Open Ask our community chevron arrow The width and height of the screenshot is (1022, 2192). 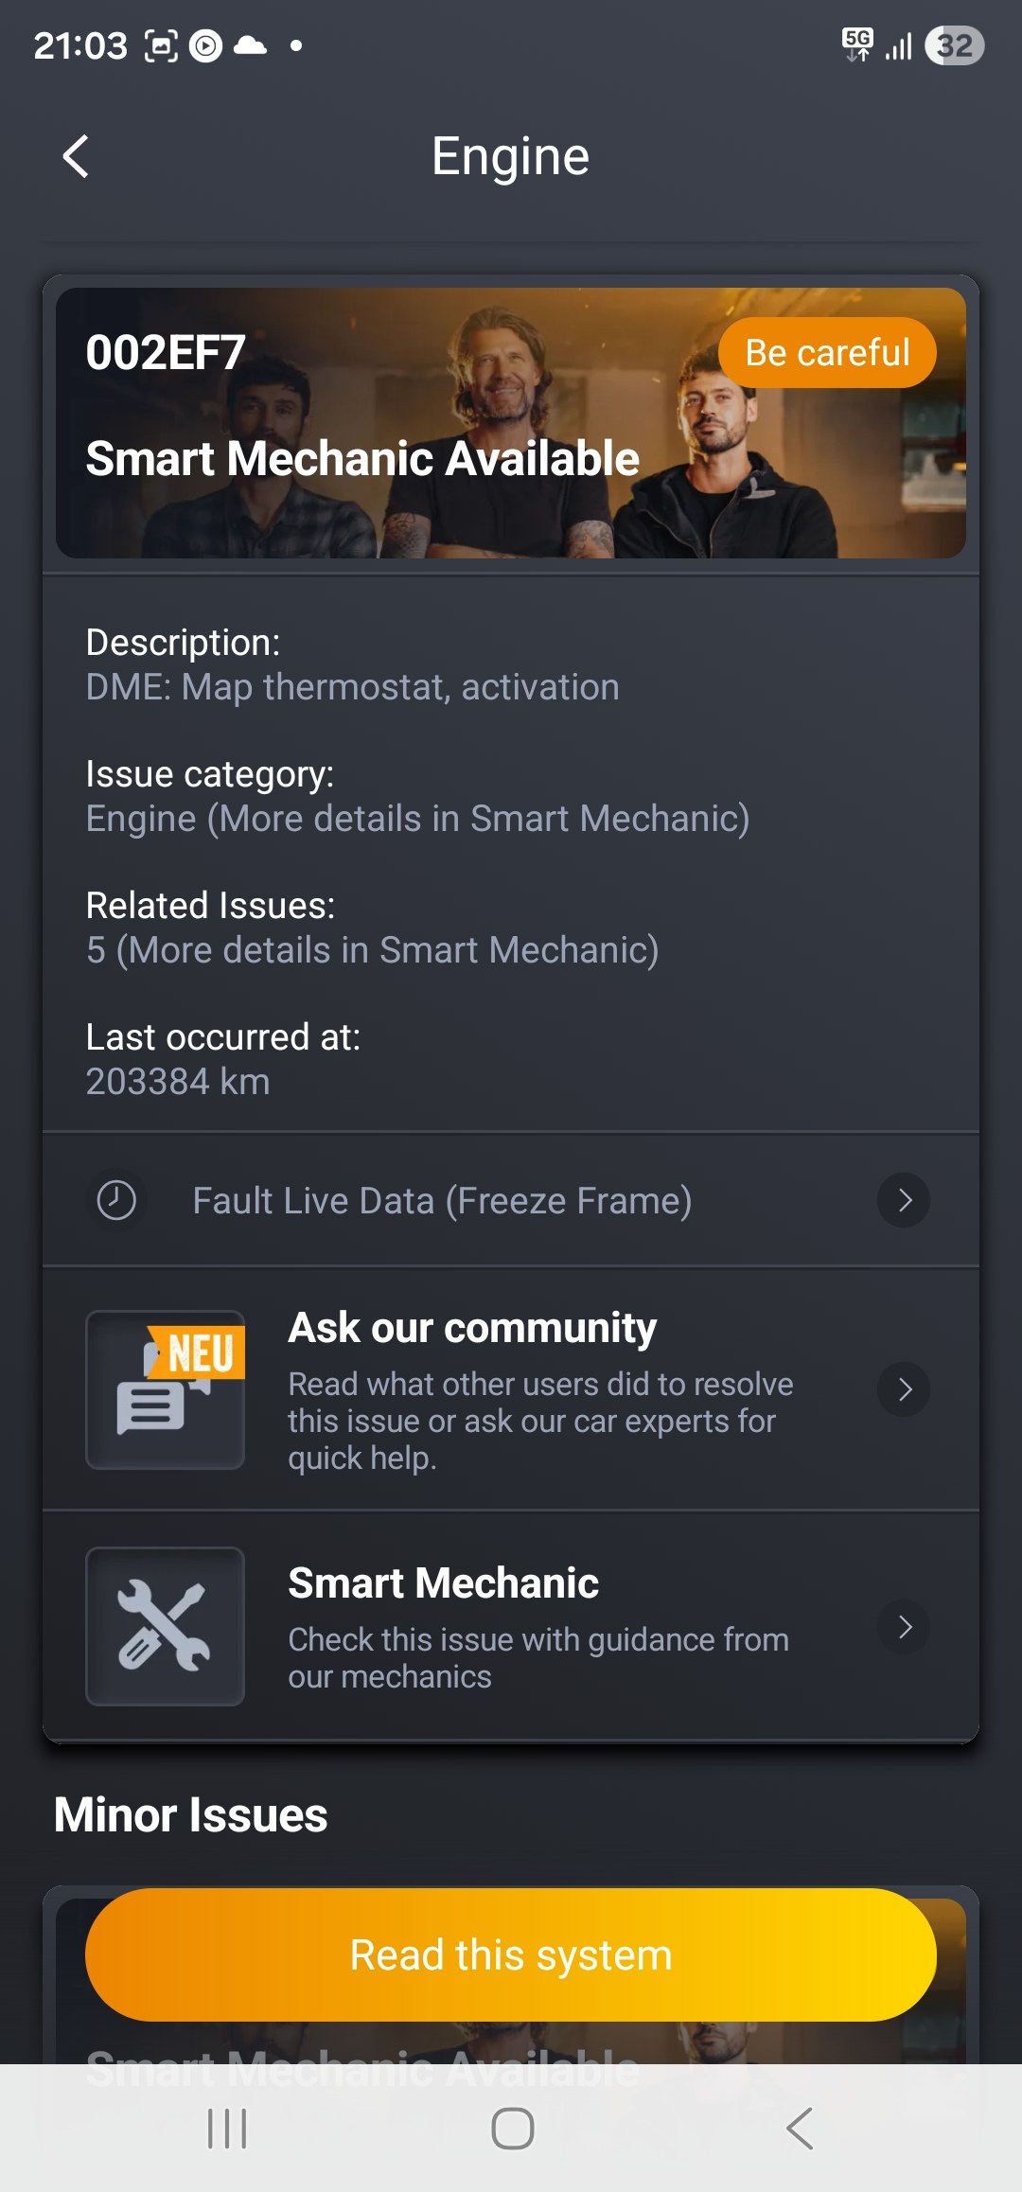pyautogui.click(x=904, y=1389)
